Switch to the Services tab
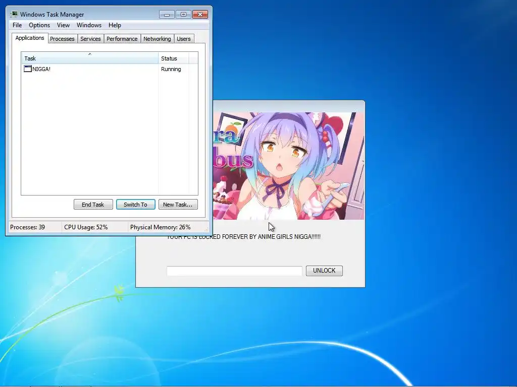The image size is (517, 387). pos(90,39)
